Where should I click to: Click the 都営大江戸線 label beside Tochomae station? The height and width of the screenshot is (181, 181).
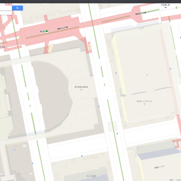click(63, 28)
